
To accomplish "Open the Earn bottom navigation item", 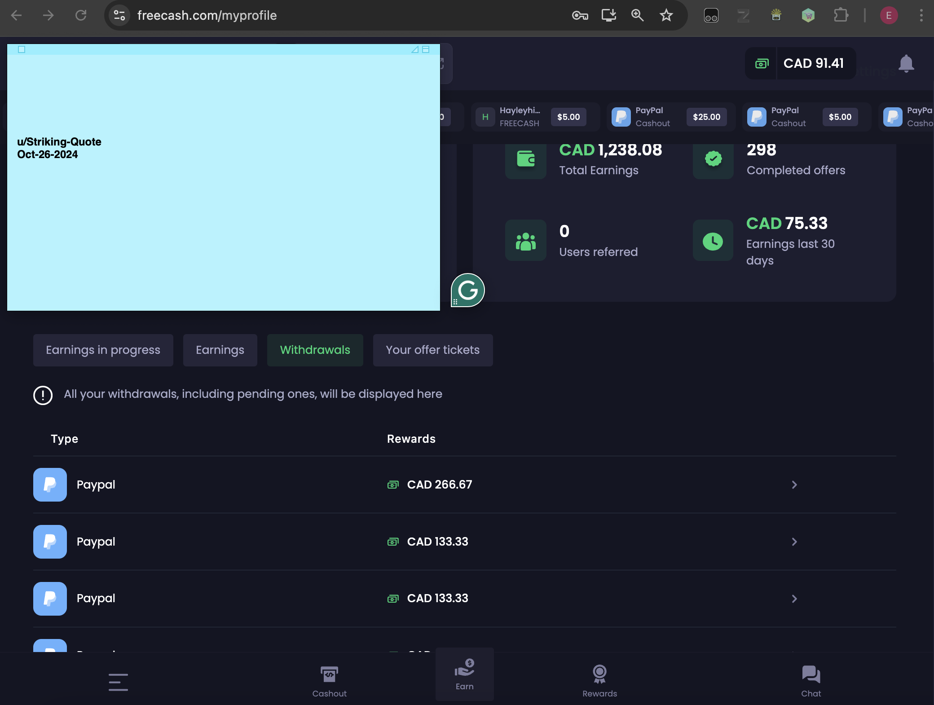I will pos(465,674).
